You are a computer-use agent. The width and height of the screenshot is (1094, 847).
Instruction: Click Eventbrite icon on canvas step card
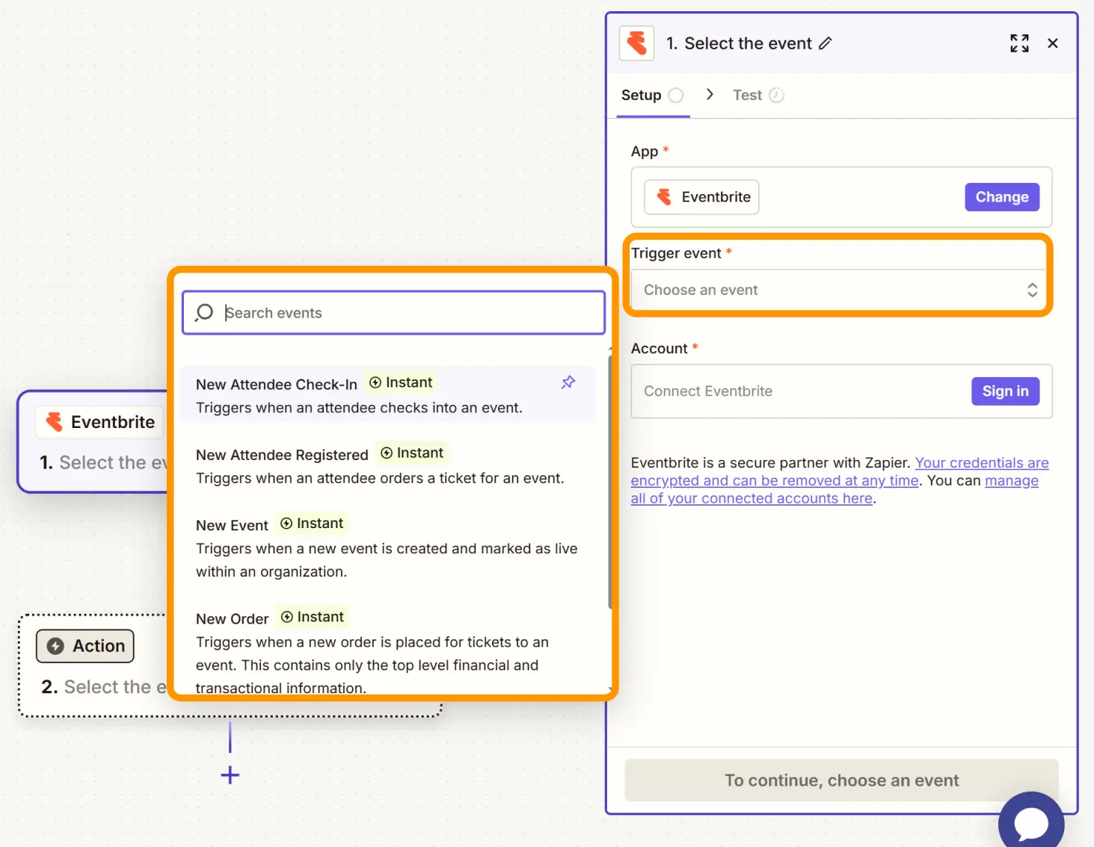coord(54,422)
